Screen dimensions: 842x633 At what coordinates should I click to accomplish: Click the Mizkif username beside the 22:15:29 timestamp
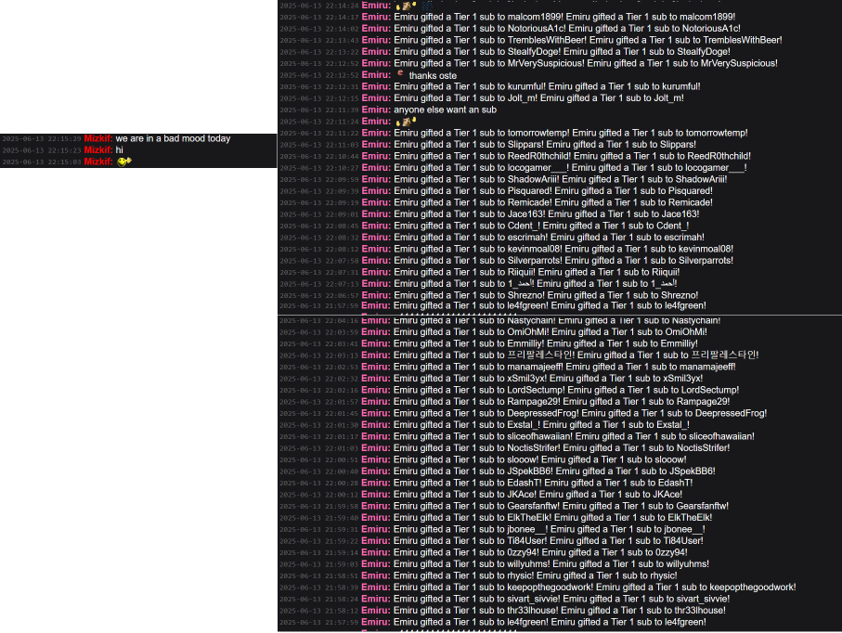tap(98, 138)
